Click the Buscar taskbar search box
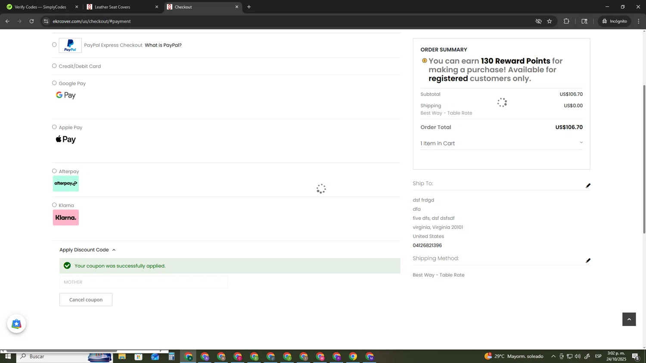 [65, 357]
